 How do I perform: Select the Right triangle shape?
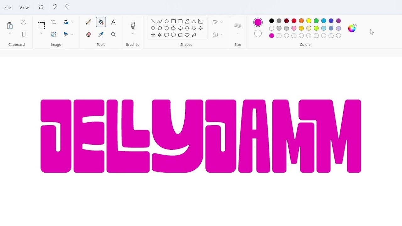201,21
